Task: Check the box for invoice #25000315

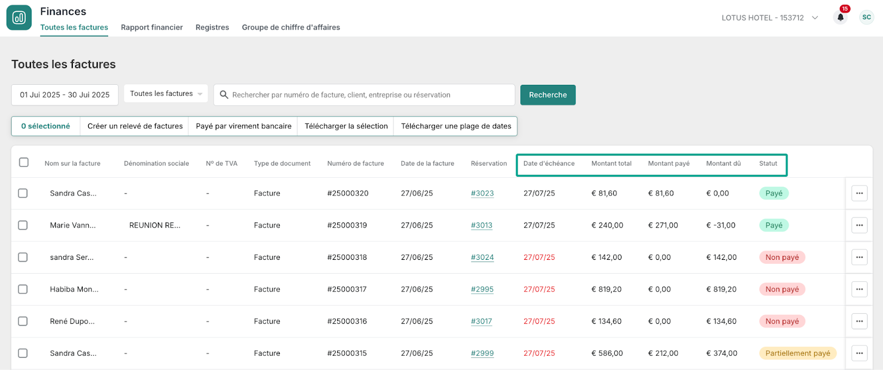Action: [23, 353]
